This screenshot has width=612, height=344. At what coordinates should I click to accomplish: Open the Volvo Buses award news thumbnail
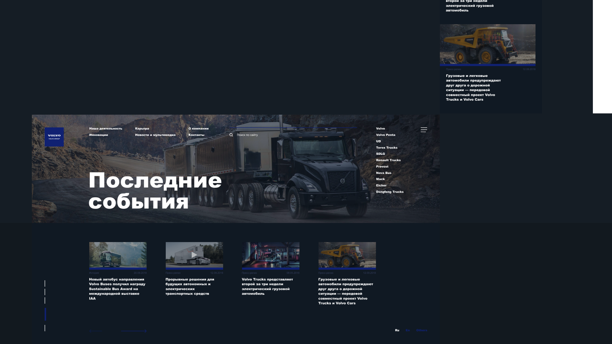coord(118,255)
